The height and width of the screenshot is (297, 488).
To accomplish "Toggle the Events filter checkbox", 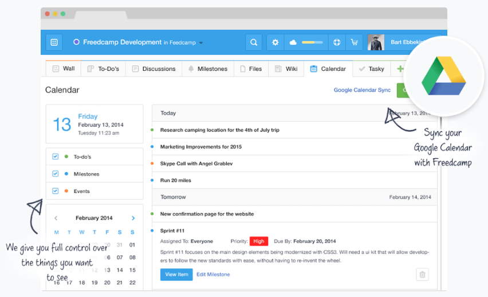I will tap(56, 191).
